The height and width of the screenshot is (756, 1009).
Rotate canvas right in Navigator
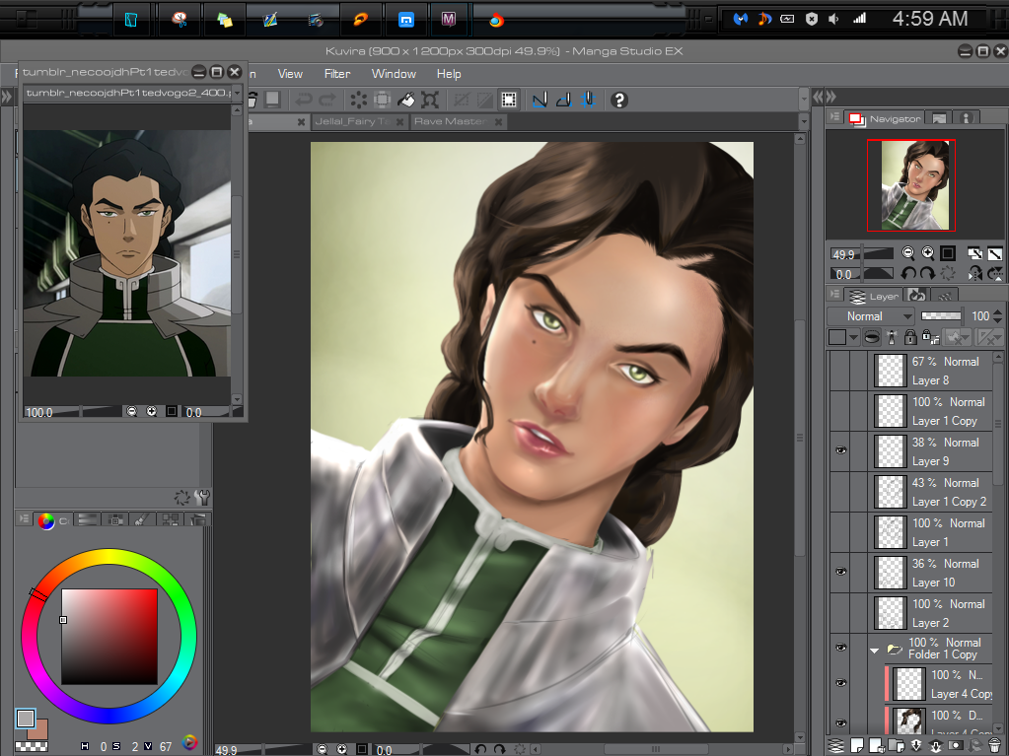point(927,273)
